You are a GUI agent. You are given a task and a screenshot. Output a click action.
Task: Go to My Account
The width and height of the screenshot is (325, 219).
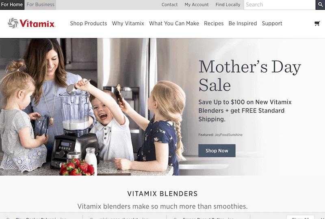[x=197, y=4]
